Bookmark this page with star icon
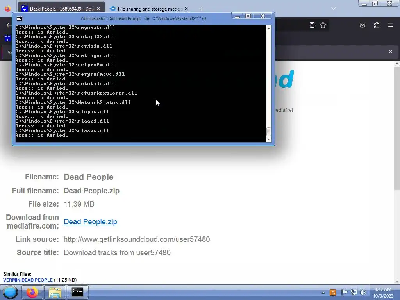The image size is (400, 300). tap(323, 25)
